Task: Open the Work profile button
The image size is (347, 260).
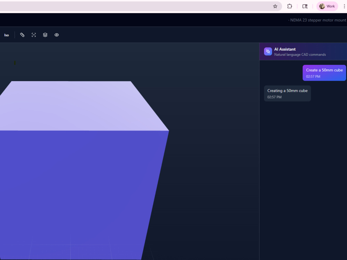Action: click(x=327, y=6)
